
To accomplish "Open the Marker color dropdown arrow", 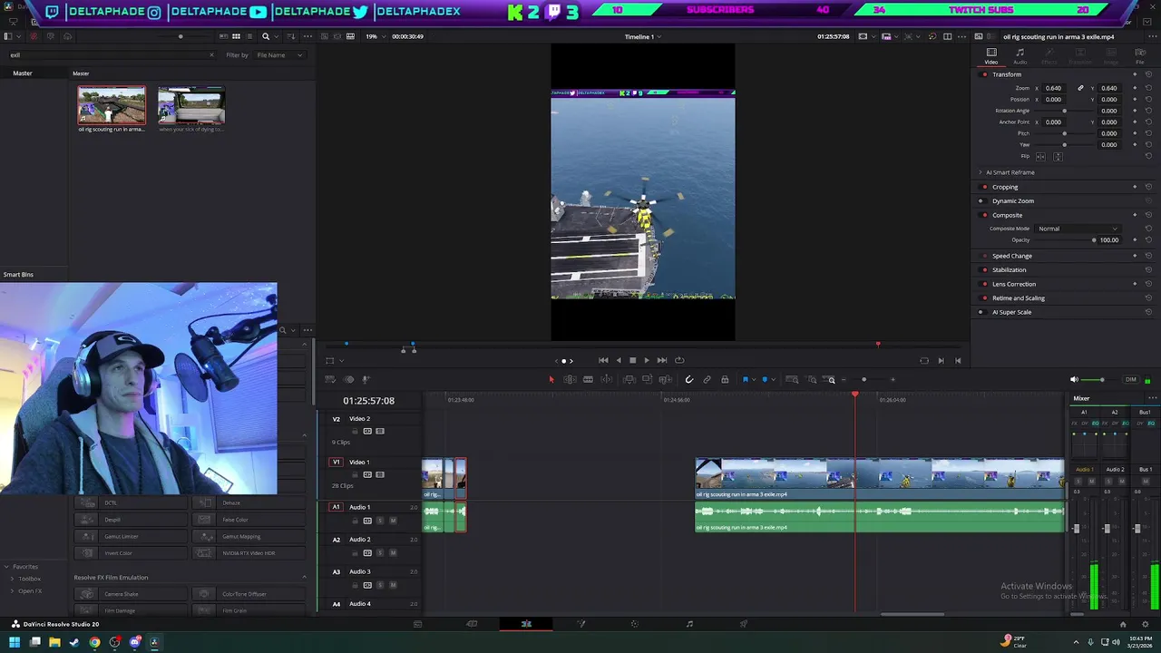I will 773,379.
